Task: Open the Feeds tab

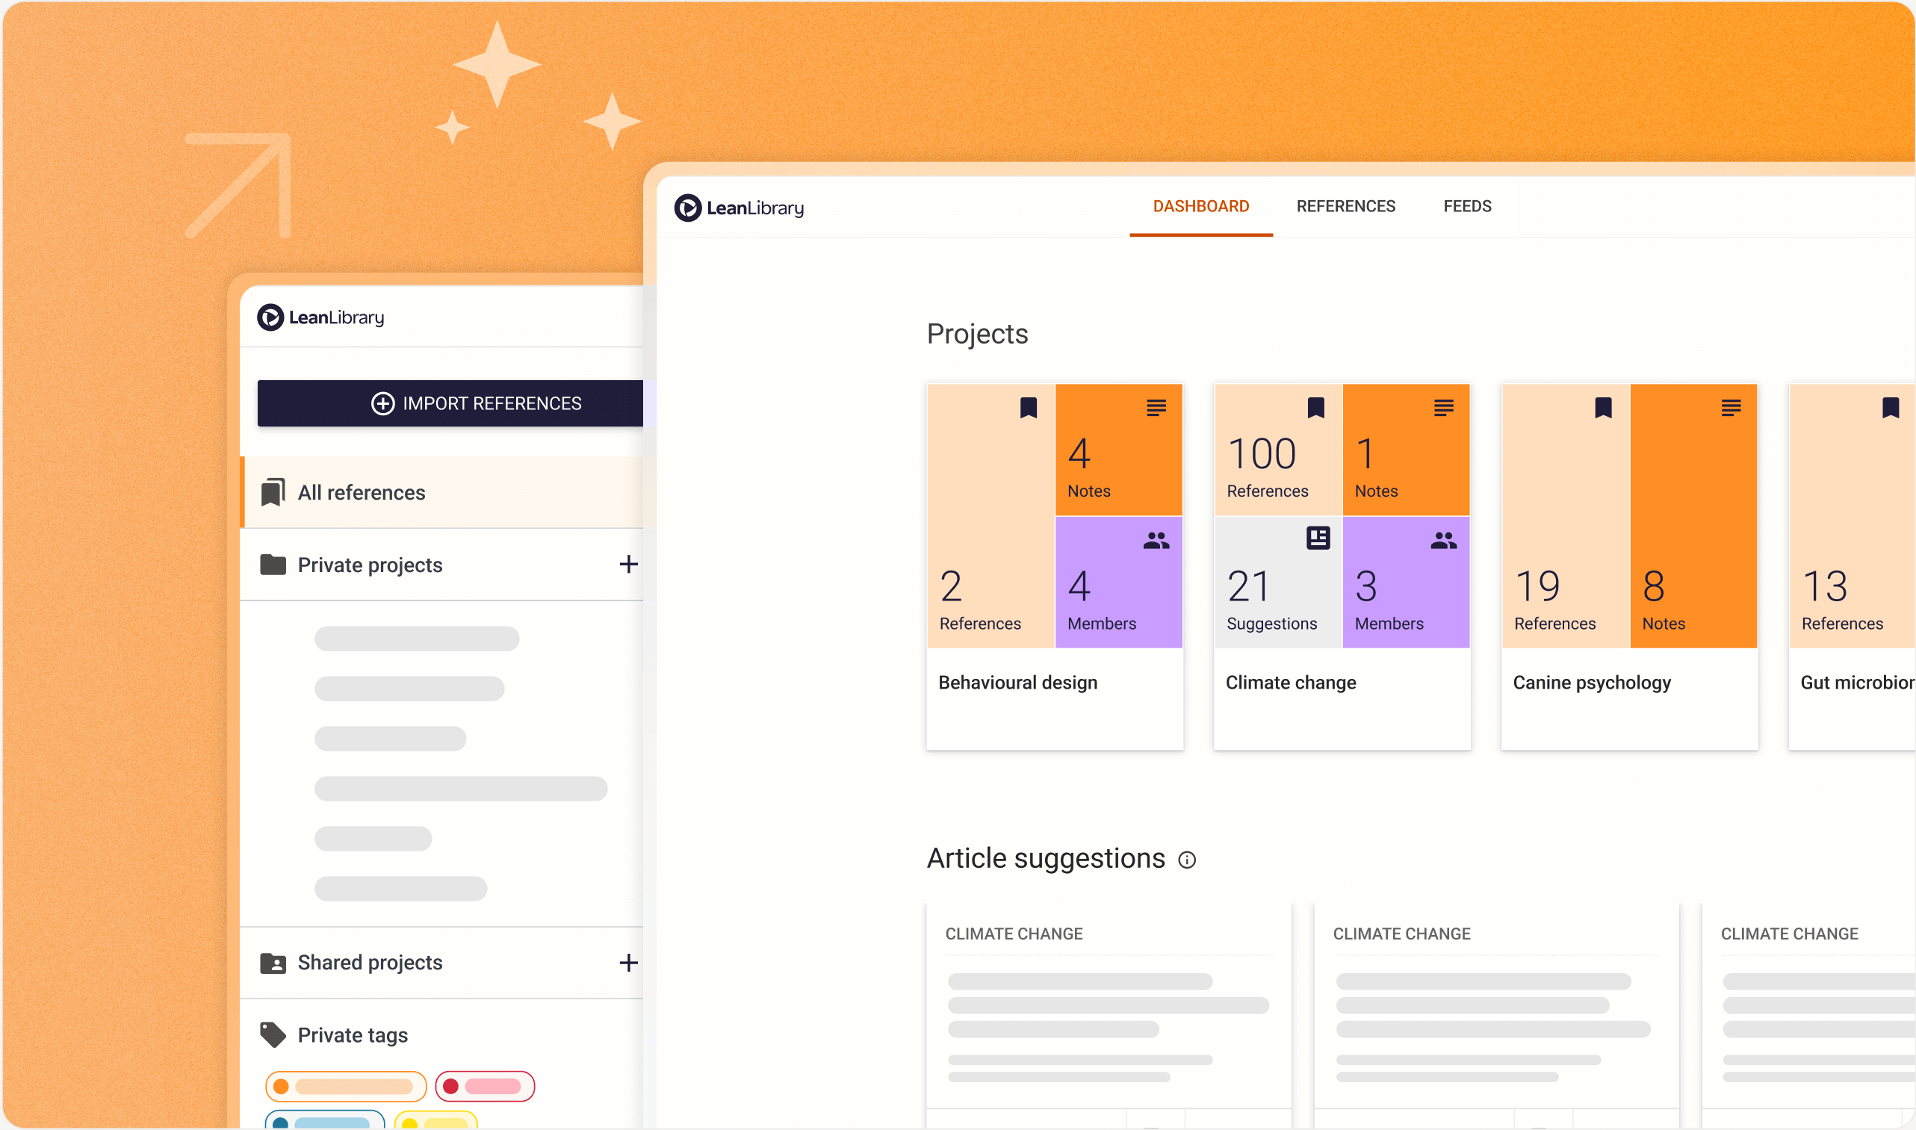Action: pyautogui.click(x=1467, y=206)
